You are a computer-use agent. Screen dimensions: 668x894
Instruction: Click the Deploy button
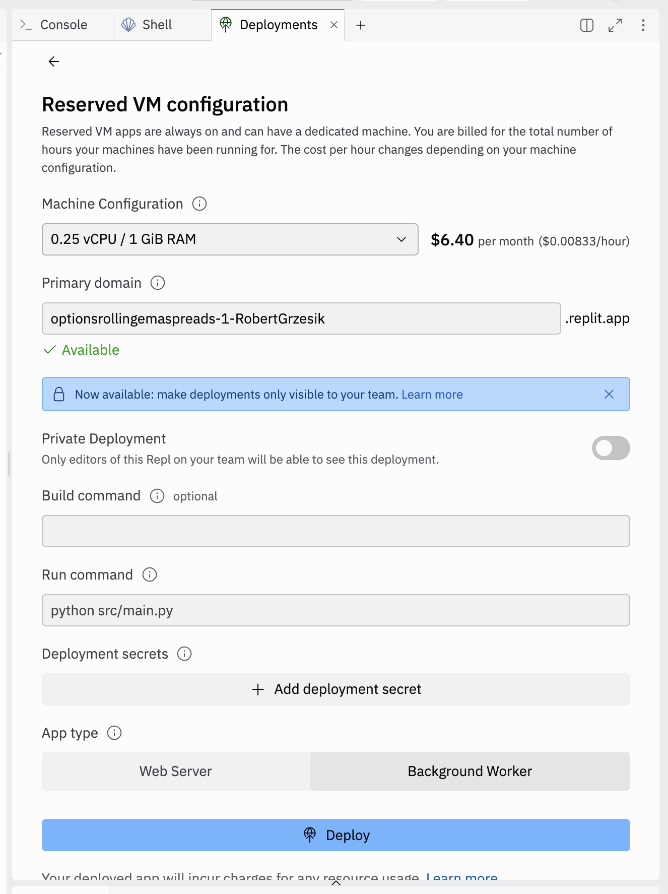point(336,835)
